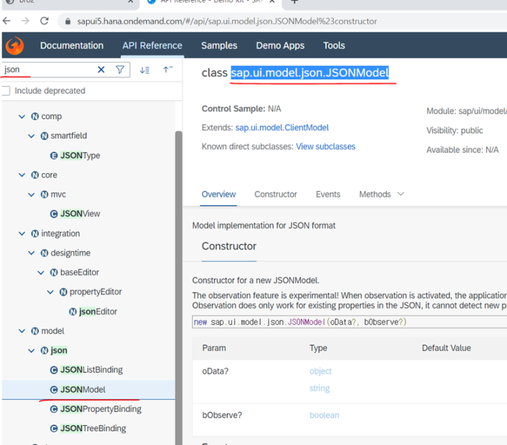Click the class icon beside JSONListBinding
Viewport: 507px width, 445px height.
(54, 370)
